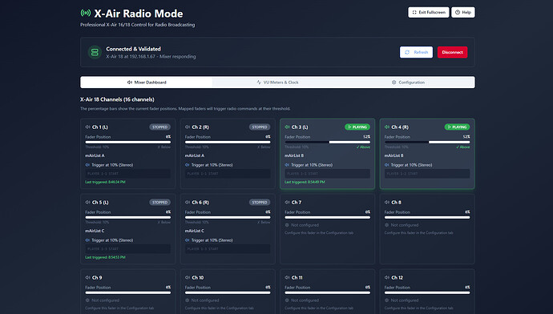The image size is (553, 314).
Task: Switch to the VU Meters & Clock tab
Action: 277,83
